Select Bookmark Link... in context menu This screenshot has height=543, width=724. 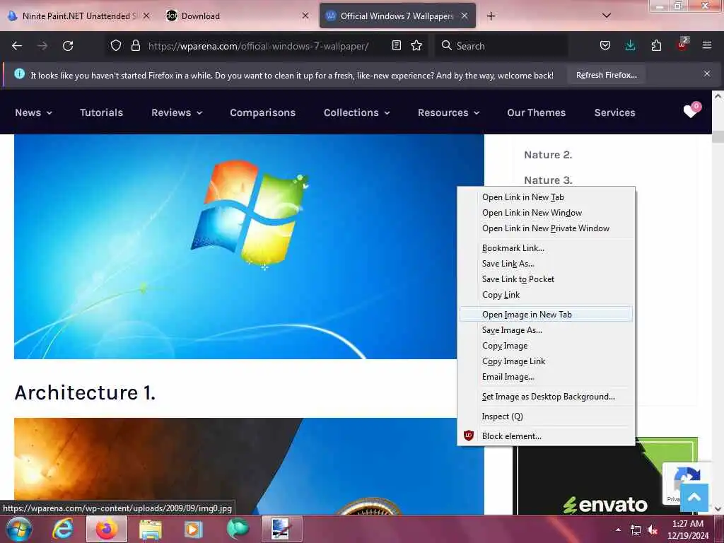pos(547,248)
